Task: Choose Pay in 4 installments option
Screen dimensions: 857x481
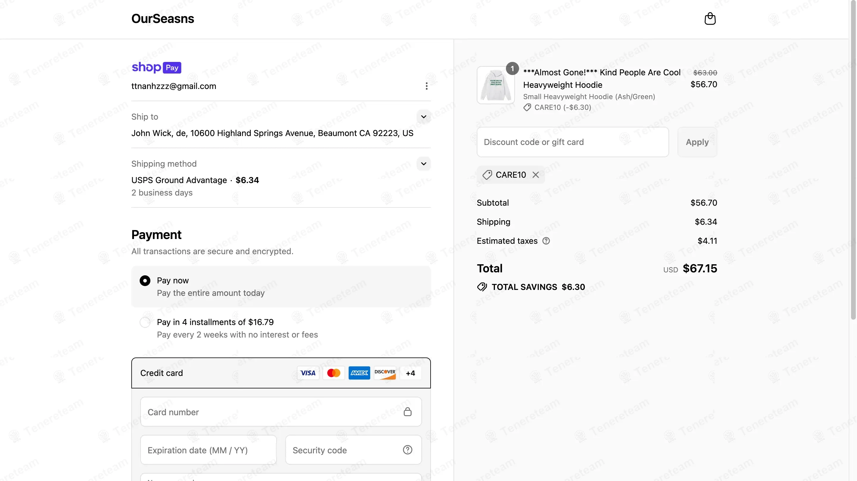Action: point(145,322)
